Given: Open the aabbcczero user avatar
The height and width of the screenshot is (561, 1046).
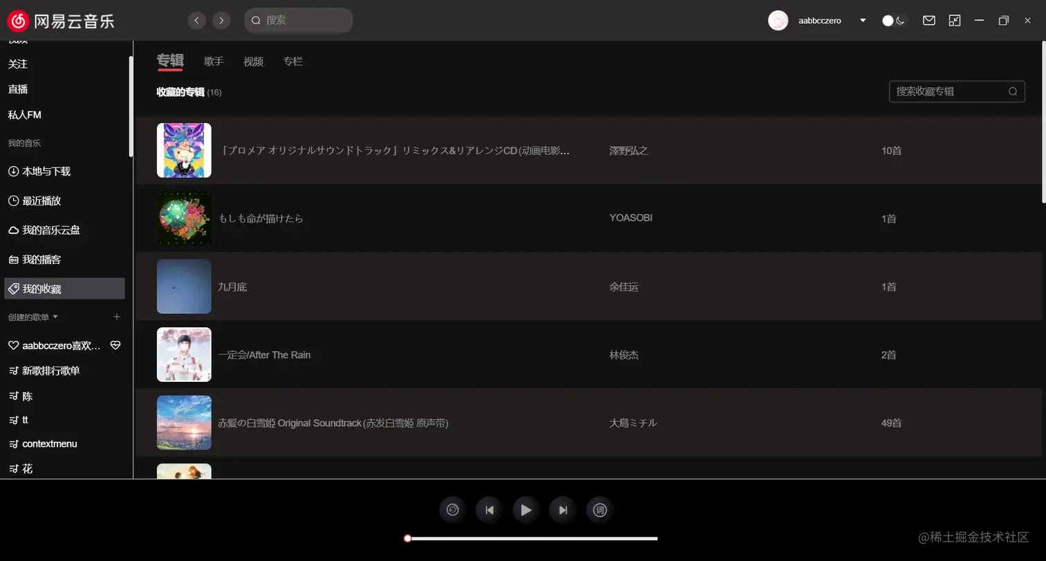Looking at the screenshot, I should pyautogui.click(x=778, y=21).
